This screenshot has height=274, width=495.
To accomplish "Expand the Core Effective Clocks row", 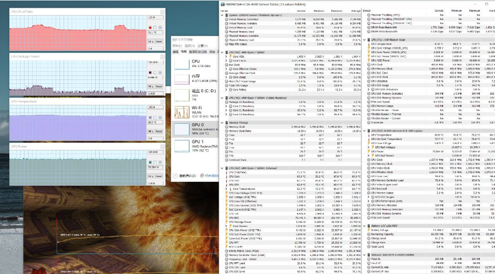I will pyautogui.click(x=226, y=69).
